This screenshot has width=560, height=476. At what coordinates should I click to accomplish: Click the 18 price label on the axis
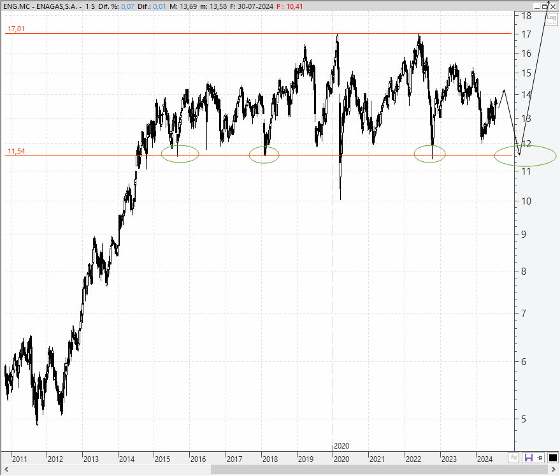point(526,16)
